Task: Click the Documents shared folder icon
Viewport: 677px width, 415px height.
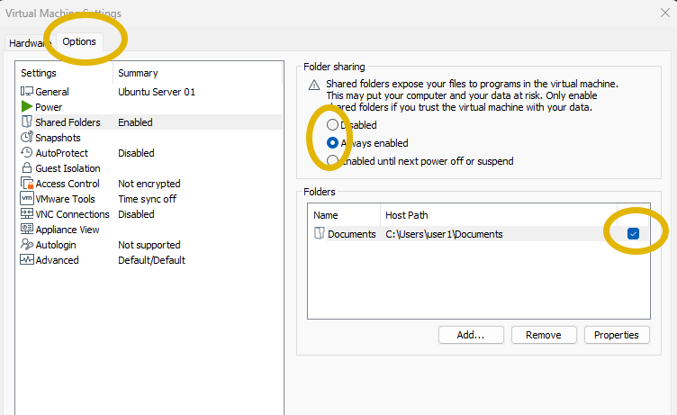Action: tap(319, 234)
